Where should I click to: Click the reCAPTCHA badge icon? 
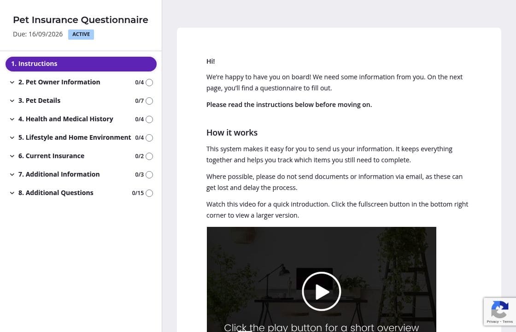500,309
